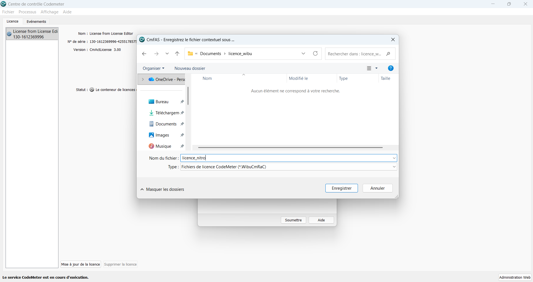Unpin Bureau with its pin icon
This screenshot has width=533, height=282.
182,102
